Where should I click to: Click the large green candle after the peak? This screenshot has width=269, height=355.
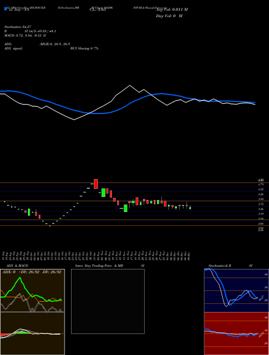(x=103, y=193)
